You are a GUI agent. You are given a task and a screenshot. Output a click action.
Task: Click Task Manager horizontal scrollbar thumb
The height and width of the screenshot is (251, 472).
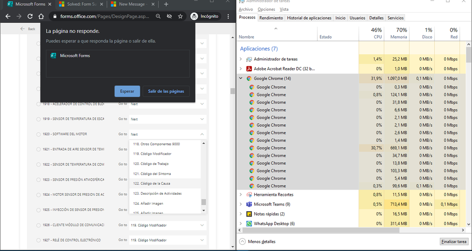point(321,230)
